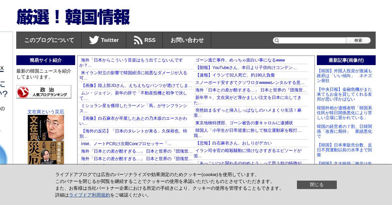Open headline 新年早々、文在寅が厚かましい注文
Screen dimensions: 392x205
[248, 100]
